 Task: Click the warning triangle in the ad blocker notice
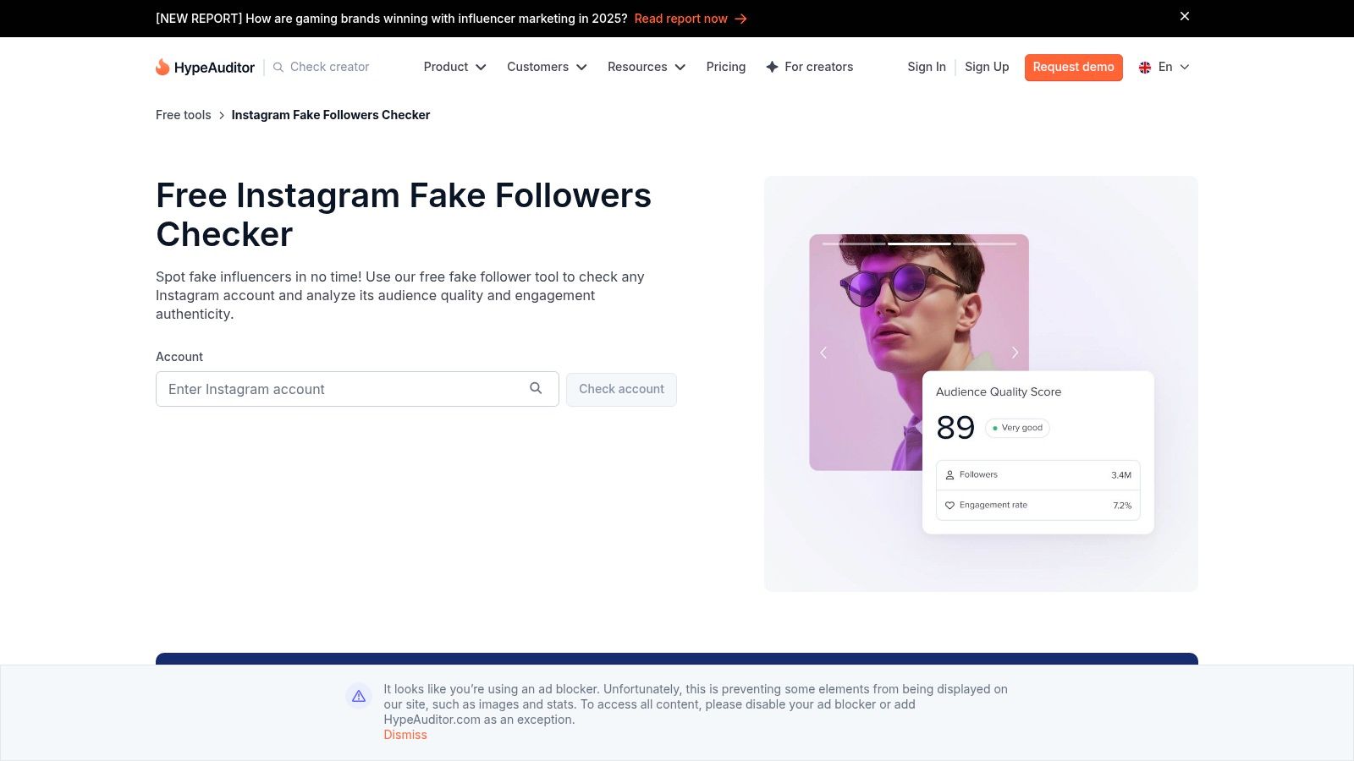point(359,696)
